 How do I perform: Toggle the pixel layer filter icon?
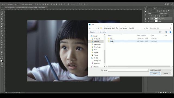[157, 11]
